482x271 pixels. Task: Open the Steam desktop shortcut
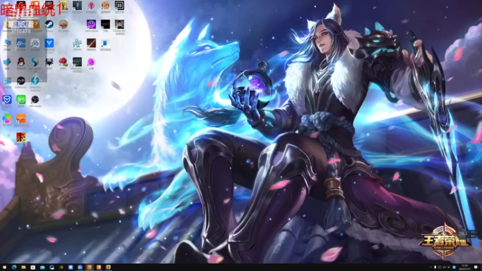point(49,25)
